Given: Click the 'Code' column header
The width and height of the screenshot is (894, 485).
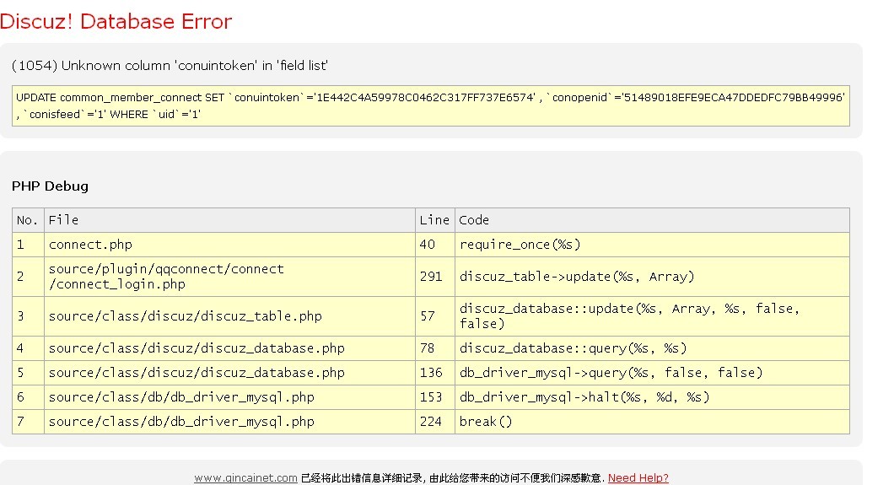Looking at the screenshot, I should (x=652, y=220).
